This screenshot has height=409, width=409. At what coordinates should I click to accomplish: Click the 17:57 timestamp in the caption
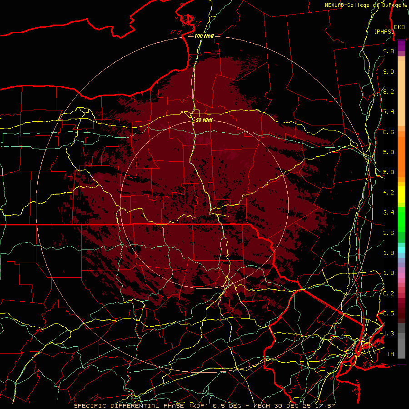[326, 406]
